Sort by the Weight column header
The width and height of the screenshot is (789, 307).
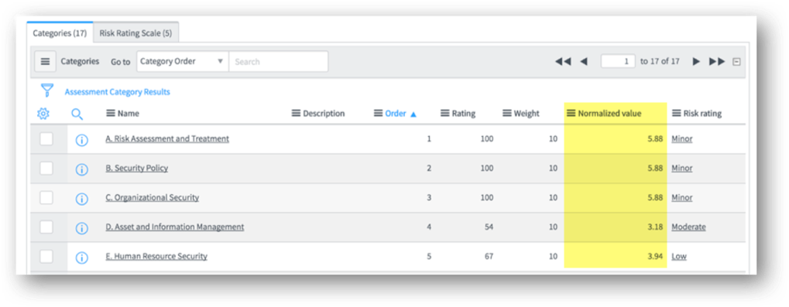[x=527, y=114]
